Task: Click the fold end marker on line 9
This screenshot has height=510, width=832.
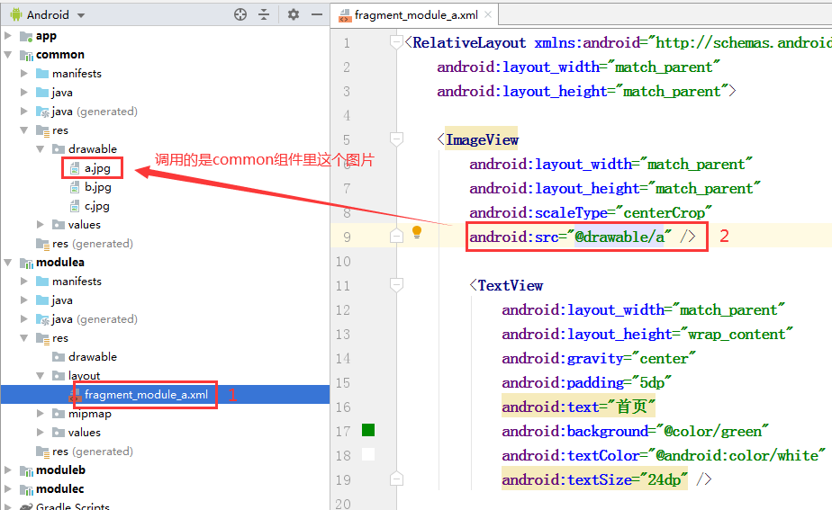Action: point(396,237)
